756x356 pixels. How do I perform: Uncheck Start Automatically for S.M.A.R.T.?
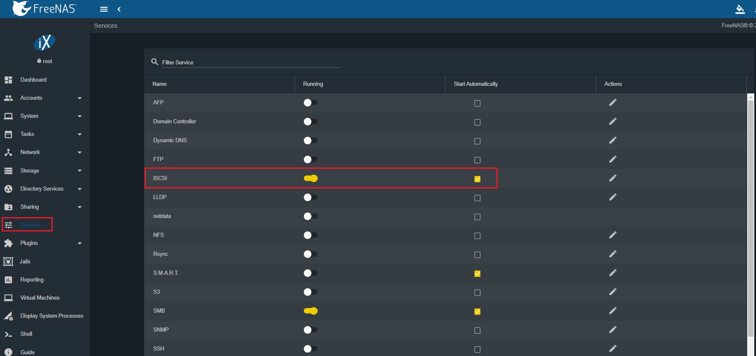point(477,274)
